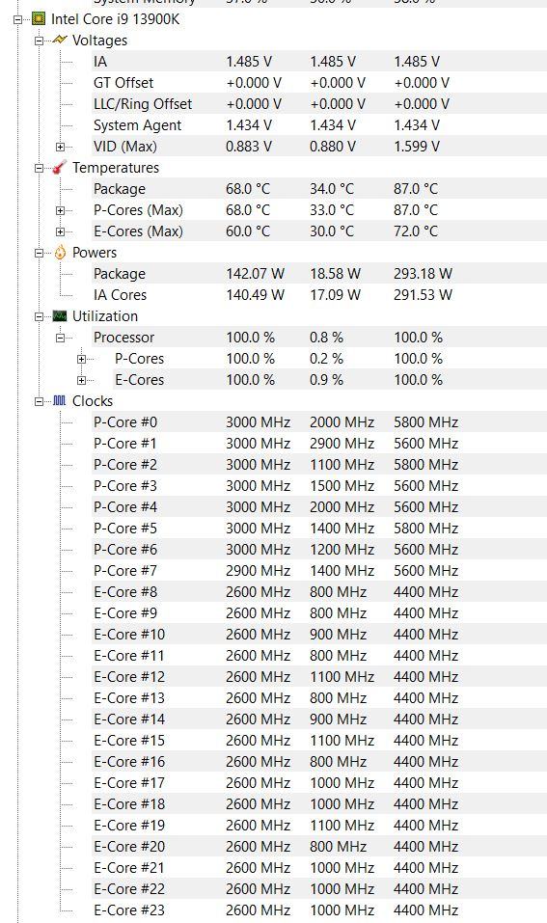This screenshot has width=547, height=923.
Task: Click the 72.0 °C E-Cores max value
Action: pos(416,231)
